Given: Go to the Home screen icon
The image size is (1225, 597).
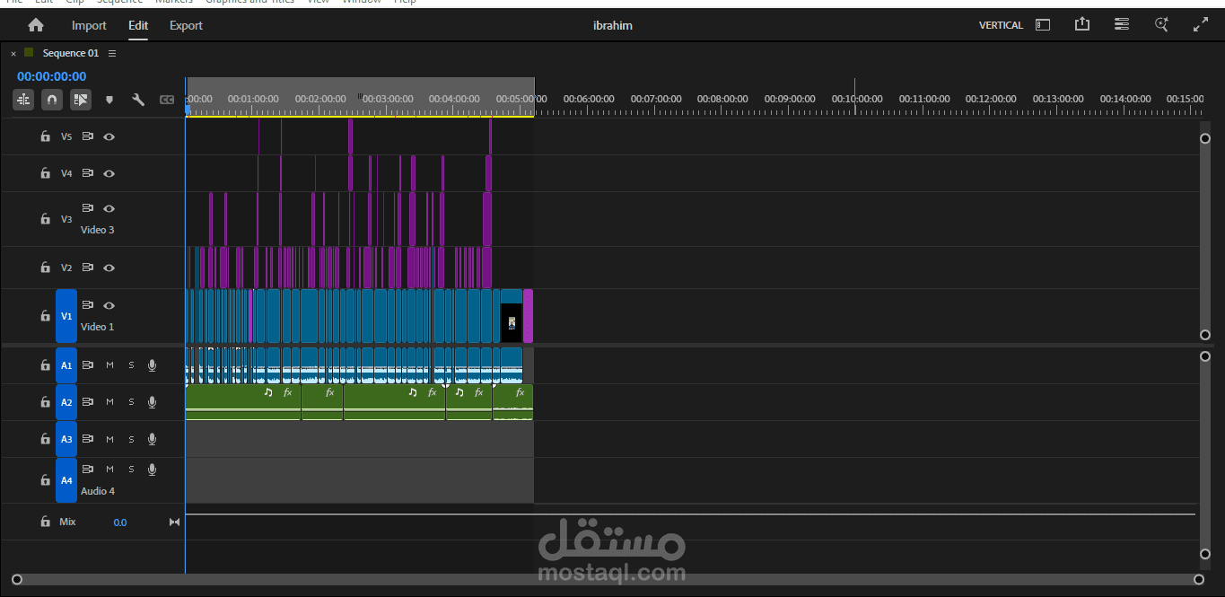Looking at the screenshot, I should coord(36,25).
